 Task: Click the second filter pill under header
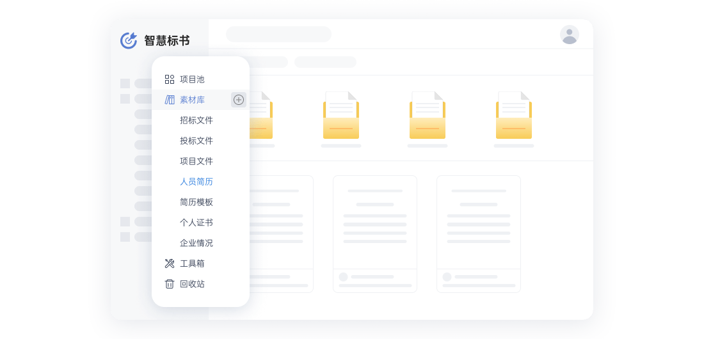point(326,62)
